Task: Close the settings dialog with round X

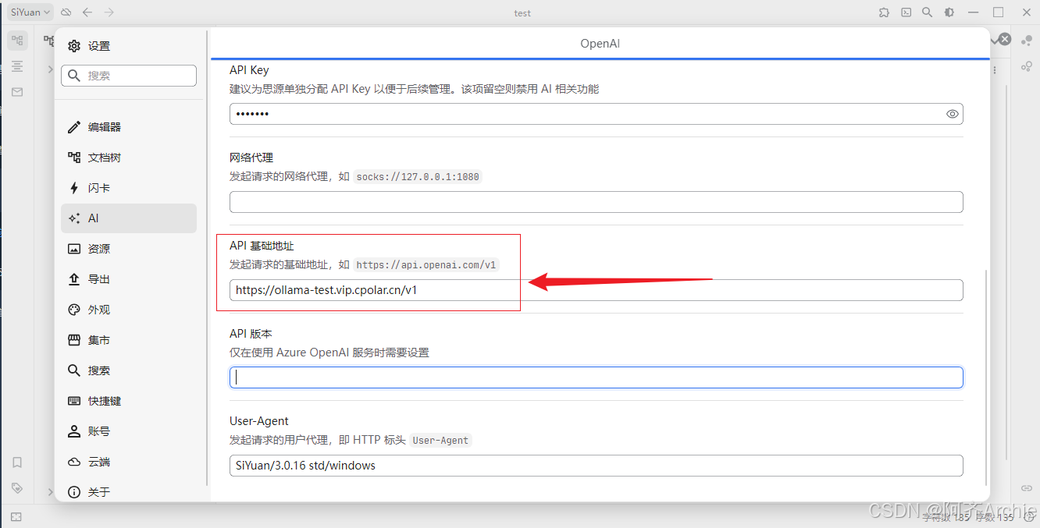Action: click(x=1006, y=39)
